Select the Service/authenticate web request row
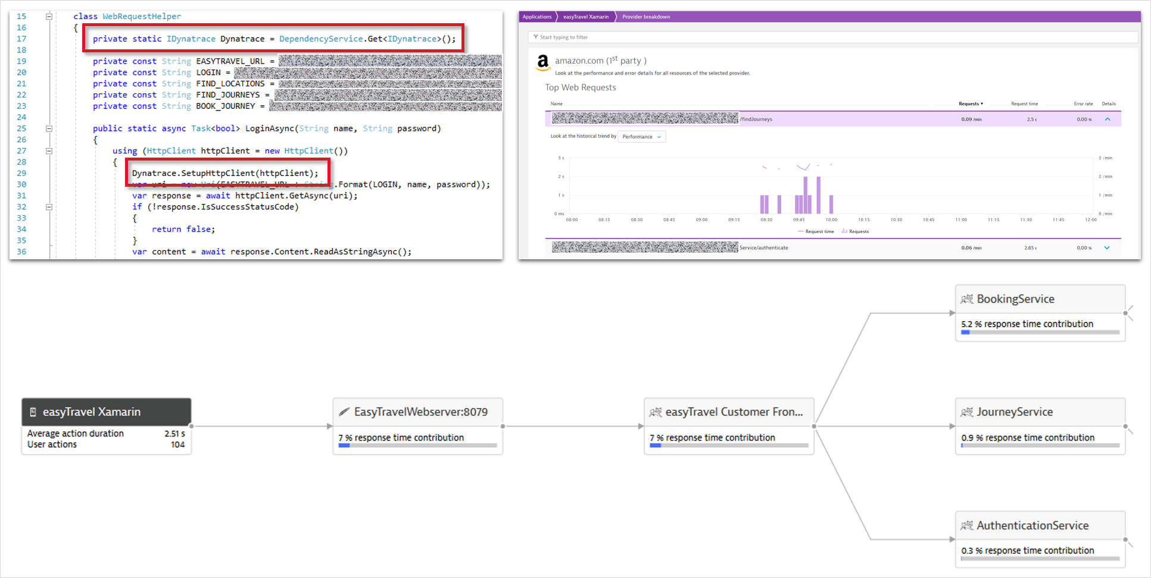Screen dimensions: 1151x578 click(x=833, y=248)
